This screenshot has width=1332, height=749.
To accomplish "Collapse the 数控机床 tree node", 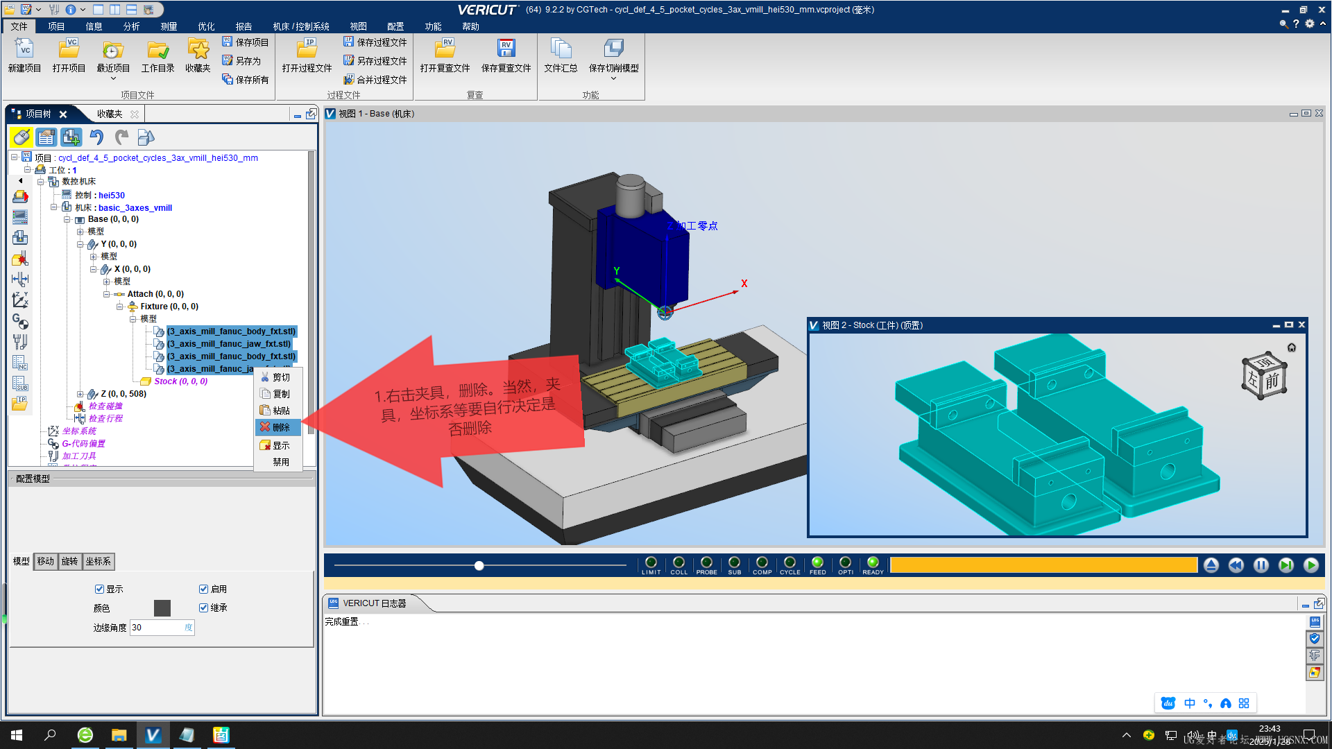I will pos(40,182).
